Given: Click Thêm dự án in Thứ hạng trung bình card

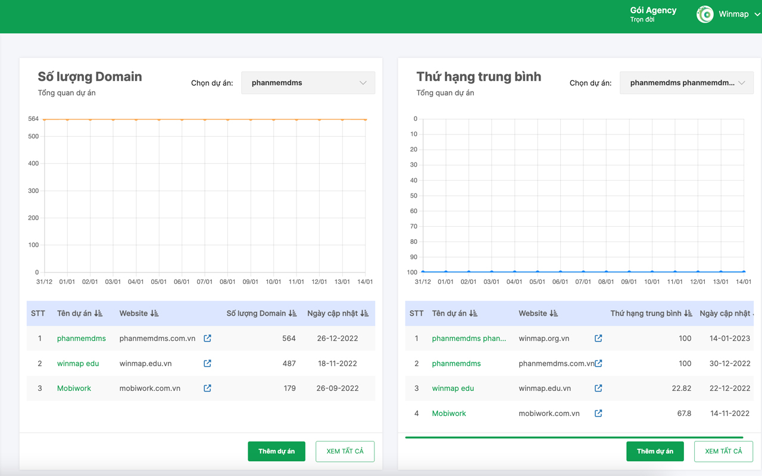Looking at the screenshot, I should pyautogui.click(x=655, y=451).
